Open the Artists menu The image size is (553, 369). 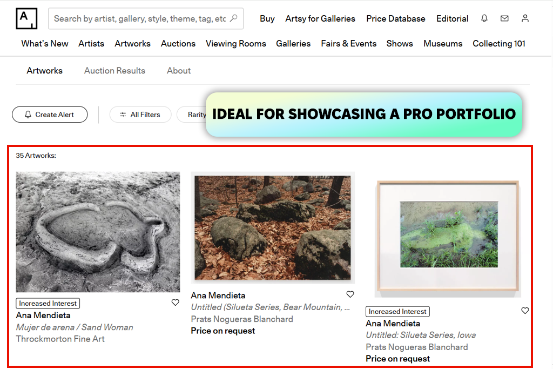(91, 43)
